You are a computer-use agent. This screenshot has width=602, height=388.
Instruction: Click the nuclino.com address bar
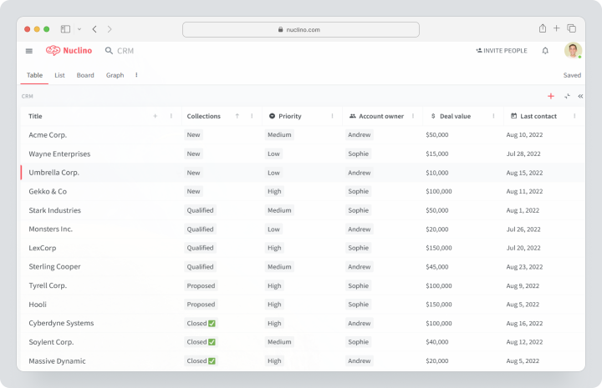tap(301, 29)
